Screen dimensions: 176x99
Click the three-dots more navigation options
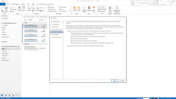[x=17, y=95]
